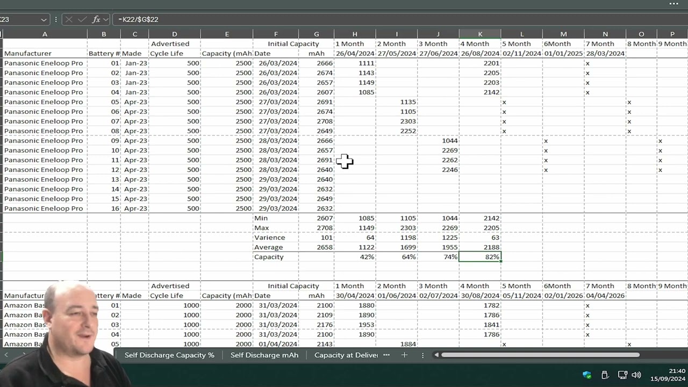
Task: Select Amazon Basics cell 1953
Action: click(x=355, y=325)
